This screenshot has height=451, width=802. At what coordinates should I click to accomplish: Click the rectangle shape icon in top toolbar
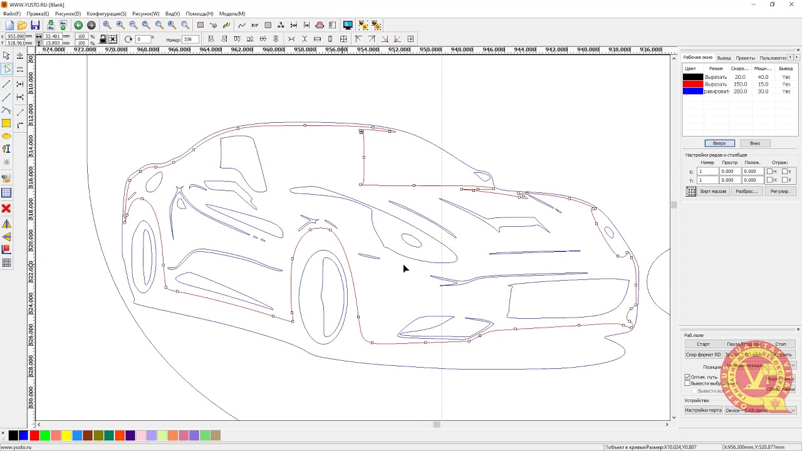coord(200,25)
